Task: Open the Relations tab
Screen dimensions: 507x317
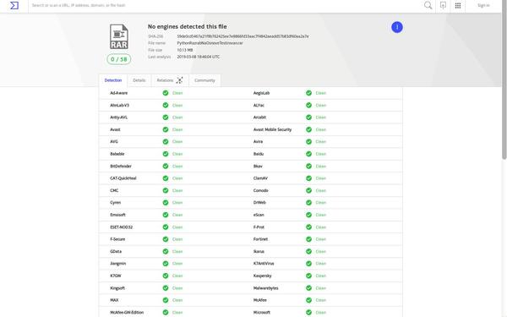Action: pyautogui.click(x=170, y=80)
